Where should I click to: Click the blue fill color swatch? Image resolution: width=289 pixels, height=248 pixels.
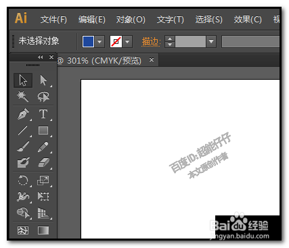[88, 41]
